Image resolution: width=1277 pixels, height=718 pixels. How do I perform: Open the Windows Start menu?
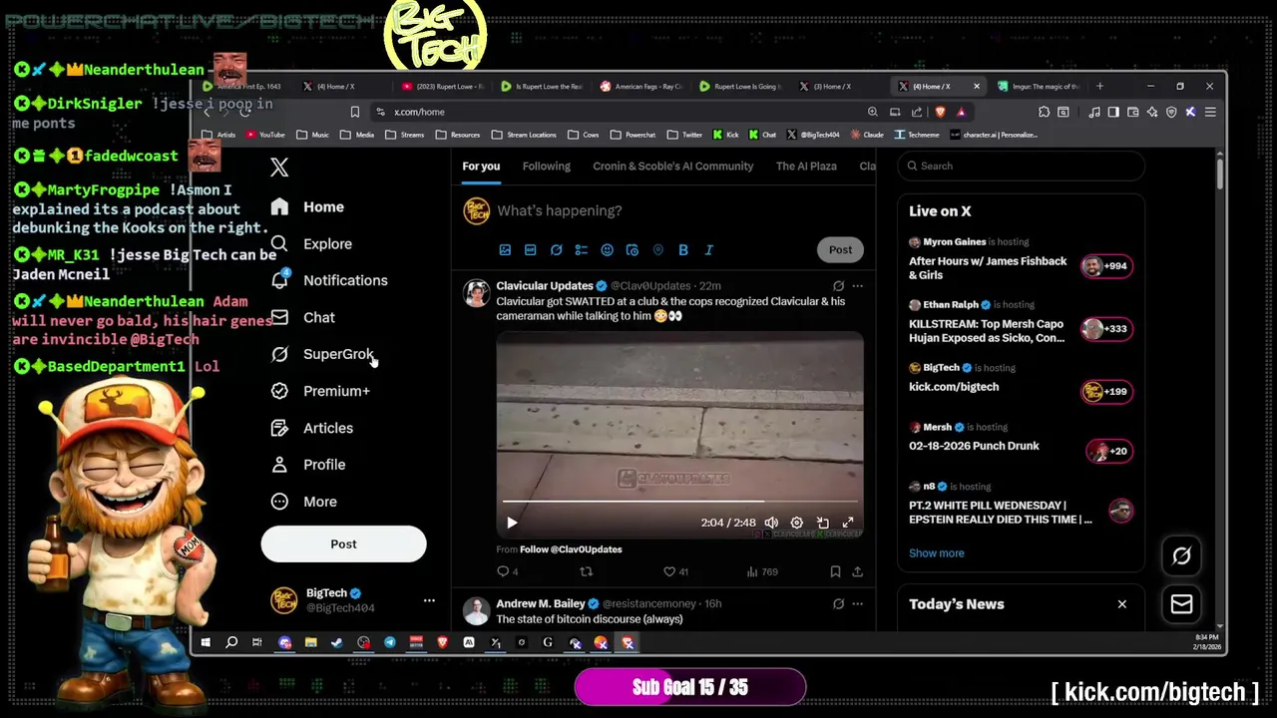[206, 643]
